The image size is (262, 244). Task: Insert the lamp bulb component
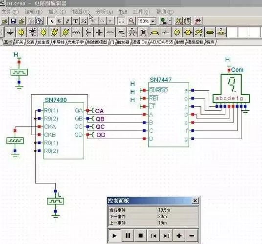177,32
